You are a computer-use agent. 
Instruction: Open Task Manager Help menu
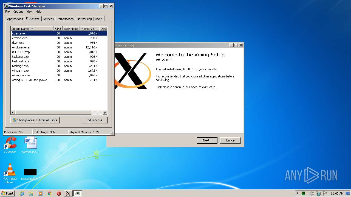point(39,11)
